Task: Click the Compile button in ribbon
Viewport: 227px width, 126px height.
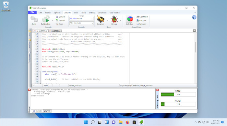Action: (61, 17)
